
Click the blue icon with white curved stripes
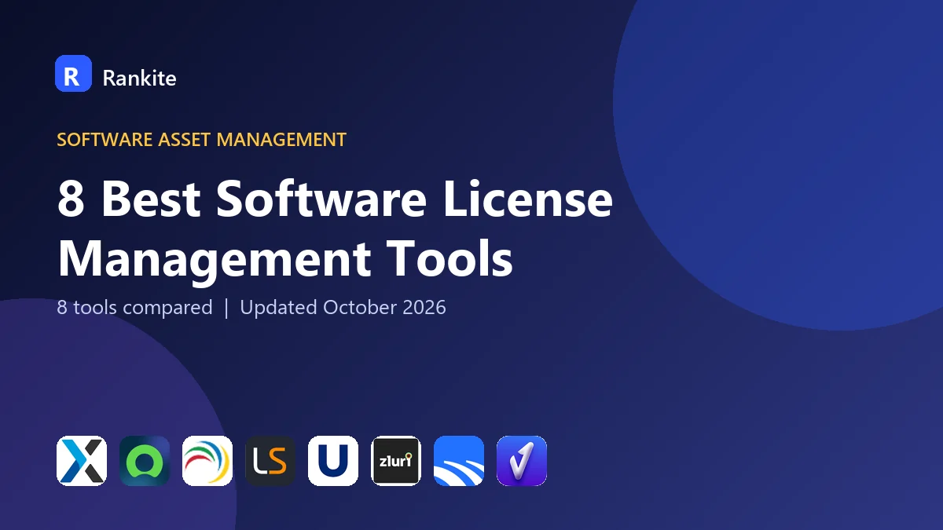[x=459, y=461]
